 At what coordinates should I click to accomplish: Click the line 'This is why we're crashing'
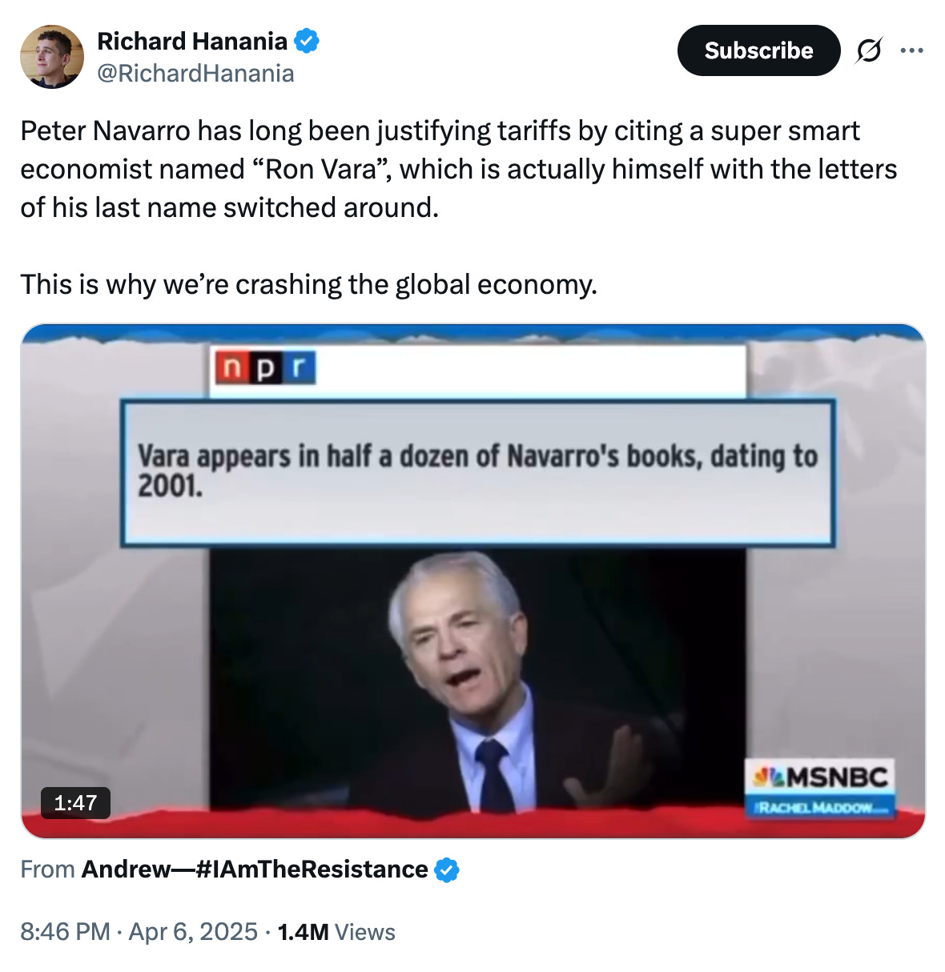[309, 284]
